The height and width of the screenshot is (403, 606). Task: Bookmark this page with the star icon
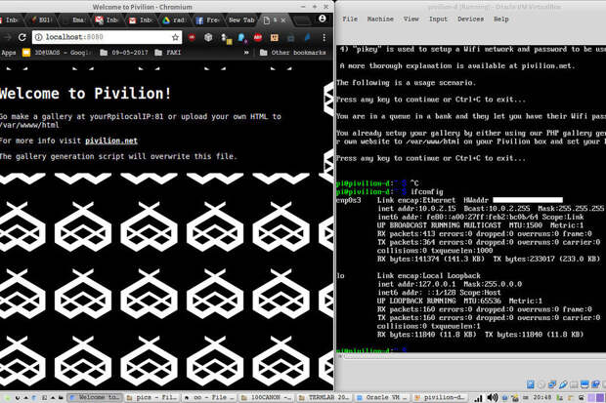click(x=175, y=37)
